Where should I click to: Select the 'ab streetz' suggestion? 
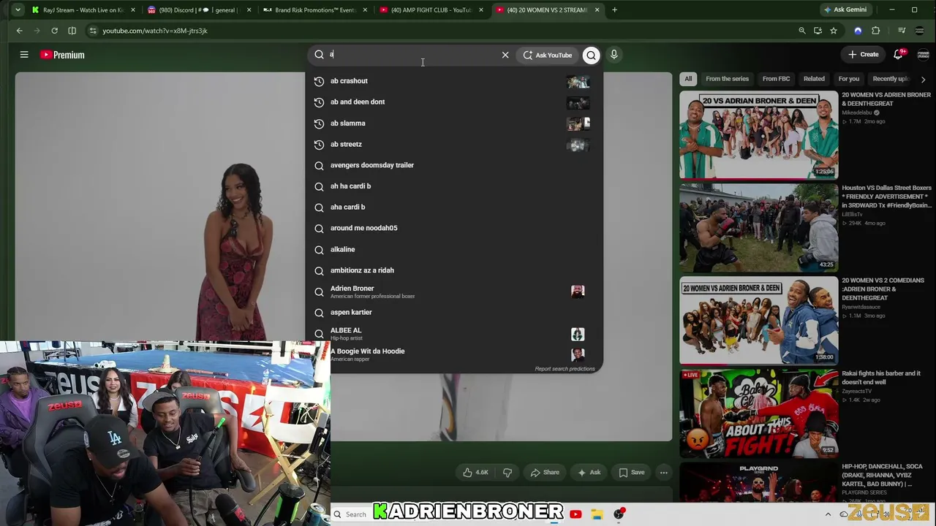point(454,145)
